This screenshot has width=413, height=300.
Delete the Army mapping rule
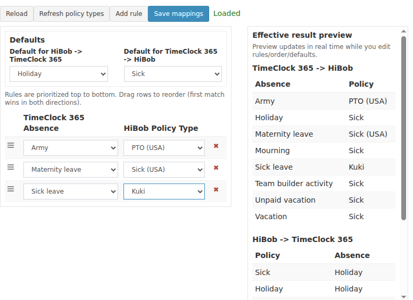pos(216,146)
